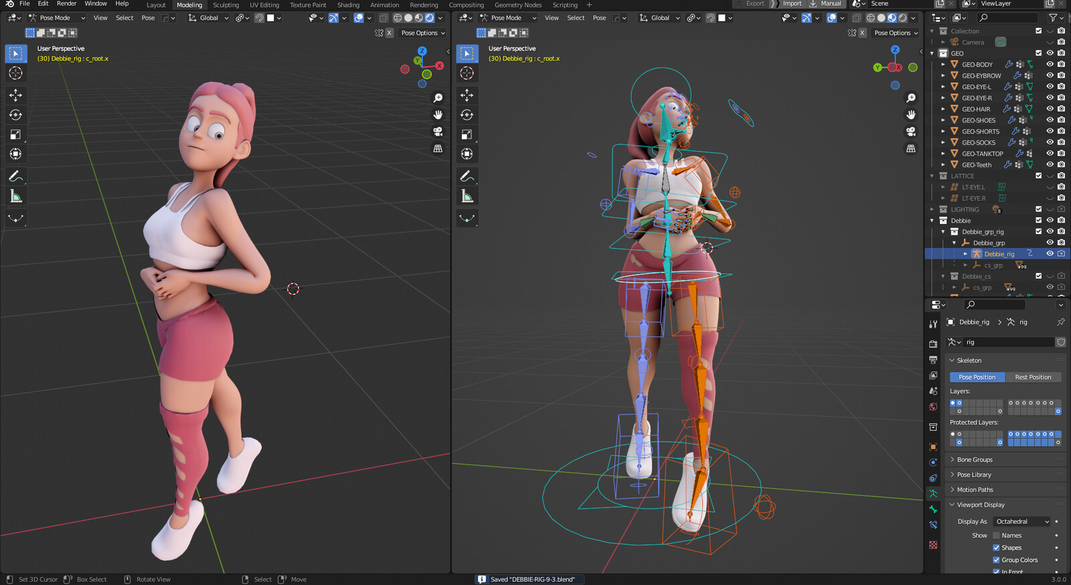This screenshot has height=585, width=1071.
Task: Pick the Transform tool in right viewport toolbar
Action: coord(467,154)
